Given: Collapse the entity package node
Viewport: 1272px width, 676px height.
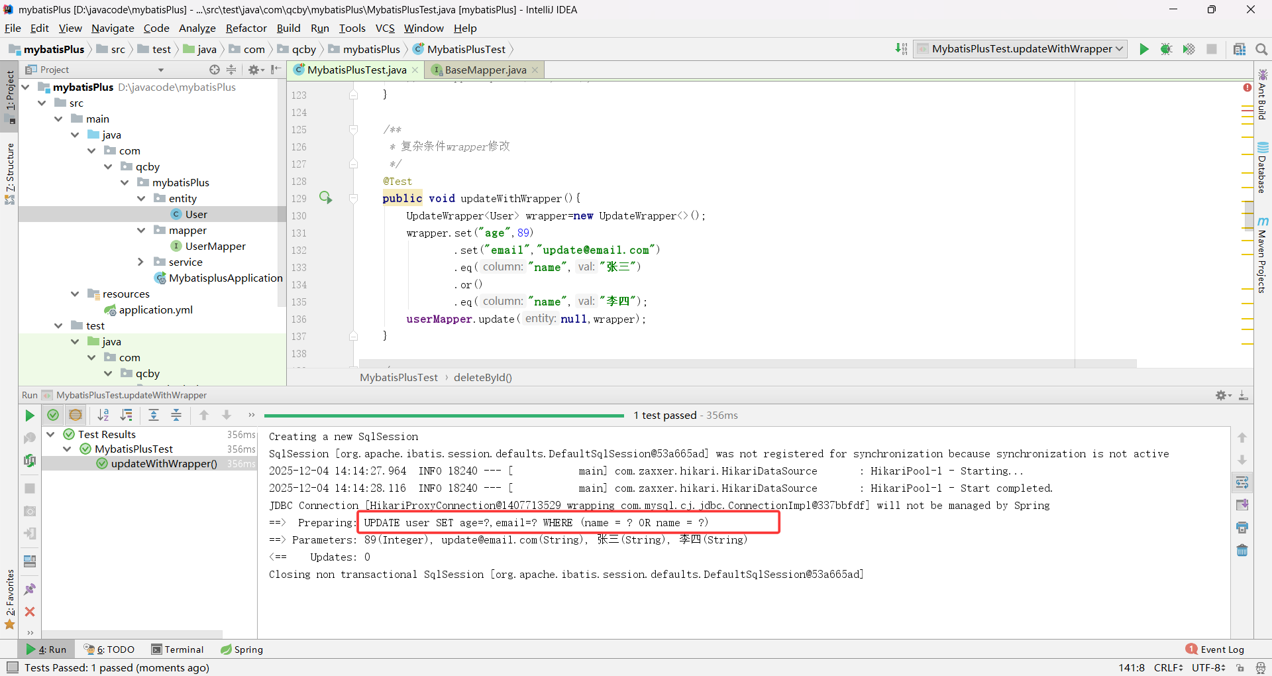Looking at the screenshot, I should click(141, 198).
